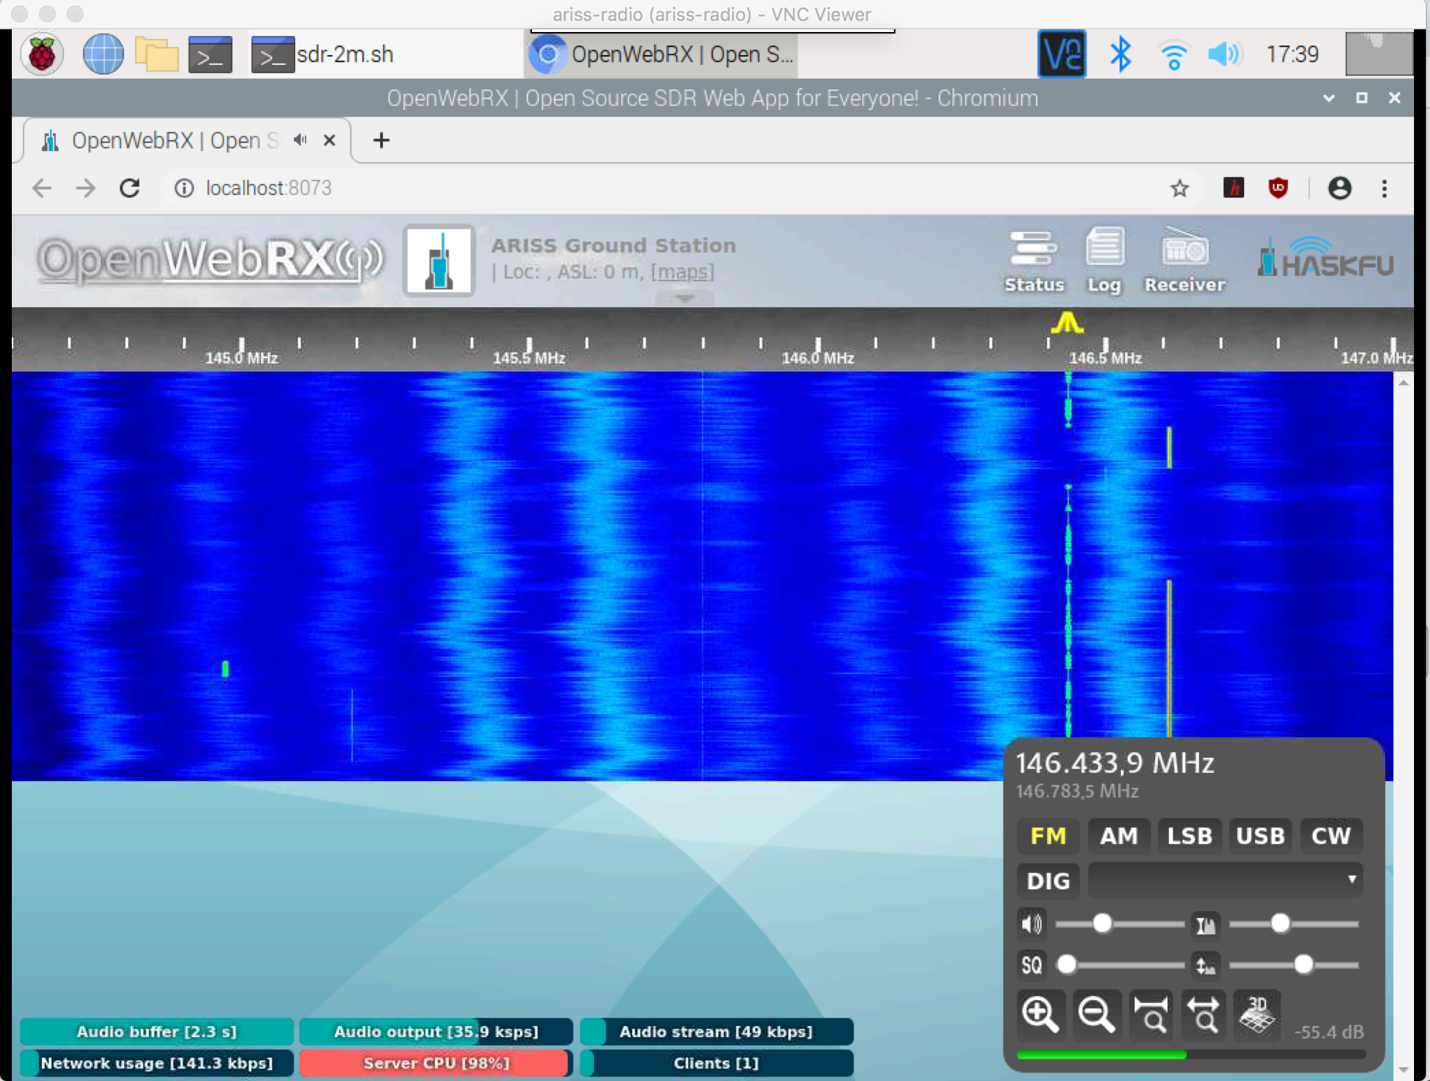Screen dimensions: 1430x1081
Task: Toggle the Status panel
Action: coord(1034,261)
